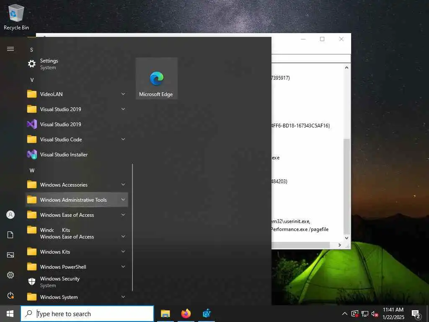The image size is (429, 322).
Task: Launch the Visual Studio 2019 app with purple icon
Action: coord(77,124)
